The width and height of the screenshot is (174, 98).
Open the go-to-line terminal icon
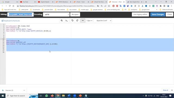[x=67, y=21]
